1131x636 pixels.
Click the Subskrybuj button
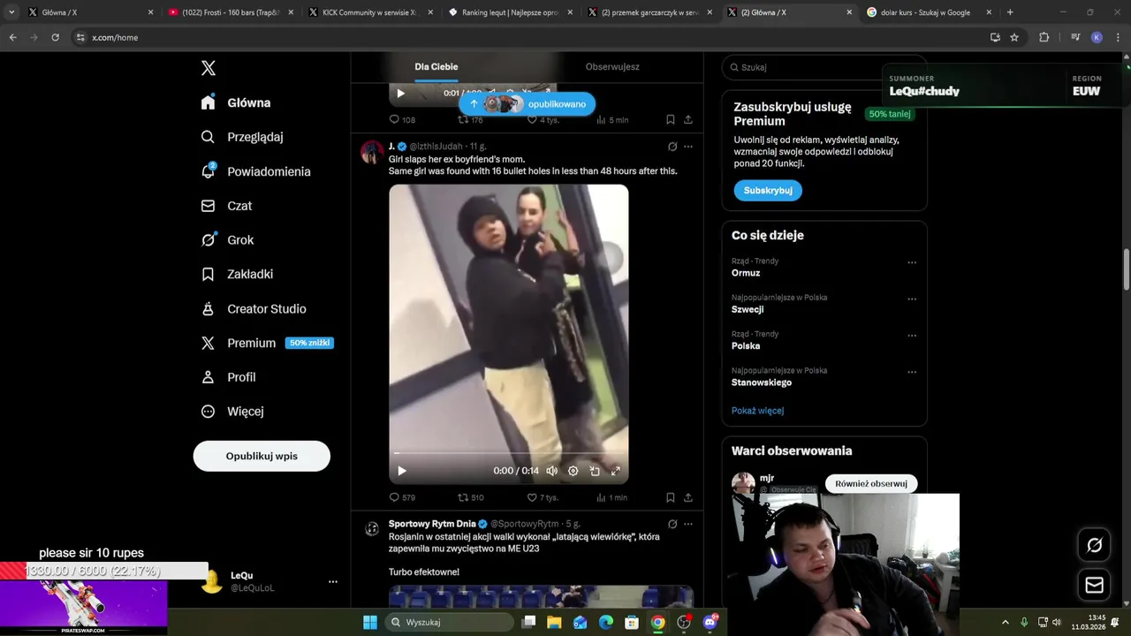(x=768, y=190)
